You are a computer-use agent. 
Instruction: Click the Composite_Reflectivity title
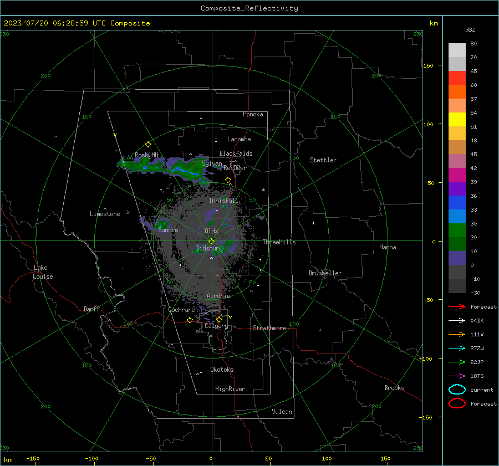tap(249, 8)
